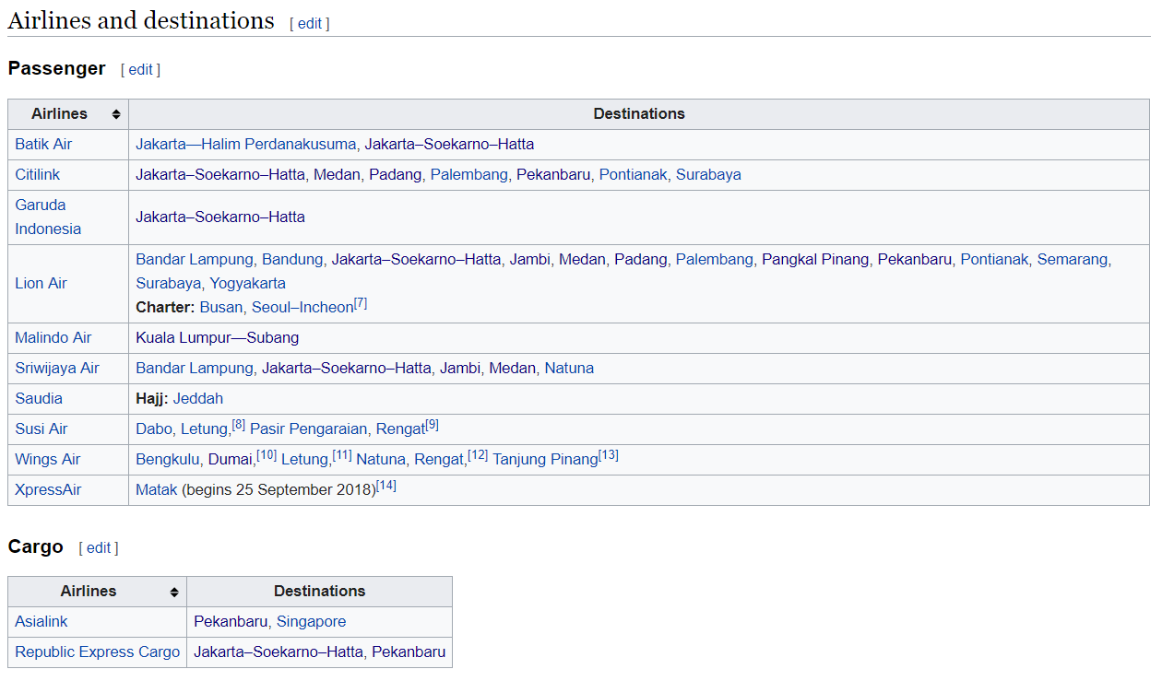Open footnote reference 13
The height and width of the screenshot is (681, 1162).
tap(609, 455)
